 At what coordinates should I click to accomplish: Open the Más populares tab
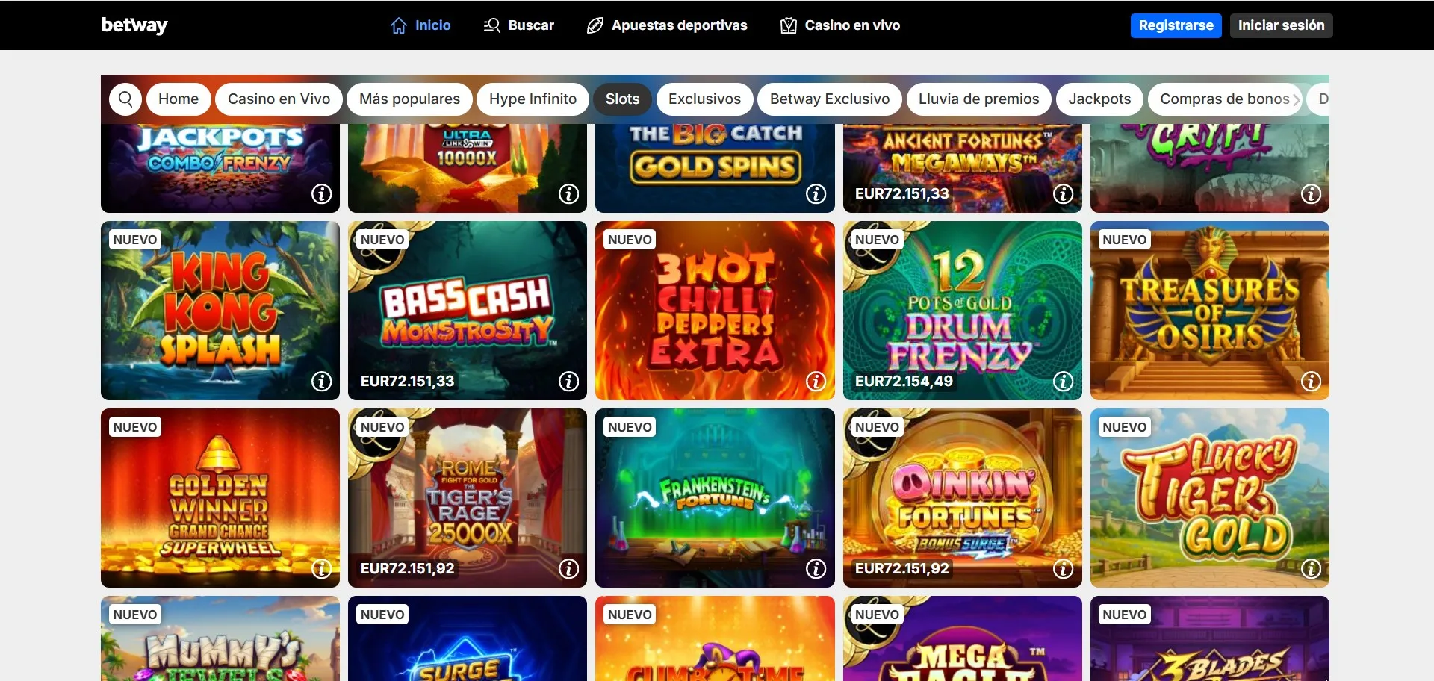409,99
